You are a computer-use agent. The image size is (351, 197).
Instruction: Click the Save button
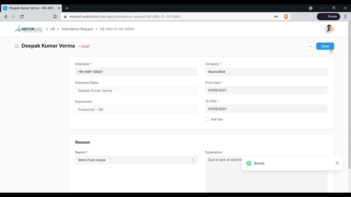325,46
